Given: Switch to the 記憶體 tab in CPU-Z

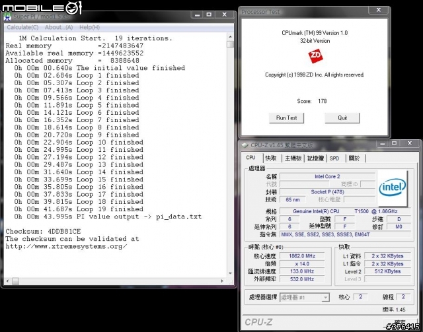Looking at the screenshot, I should 315,158.
